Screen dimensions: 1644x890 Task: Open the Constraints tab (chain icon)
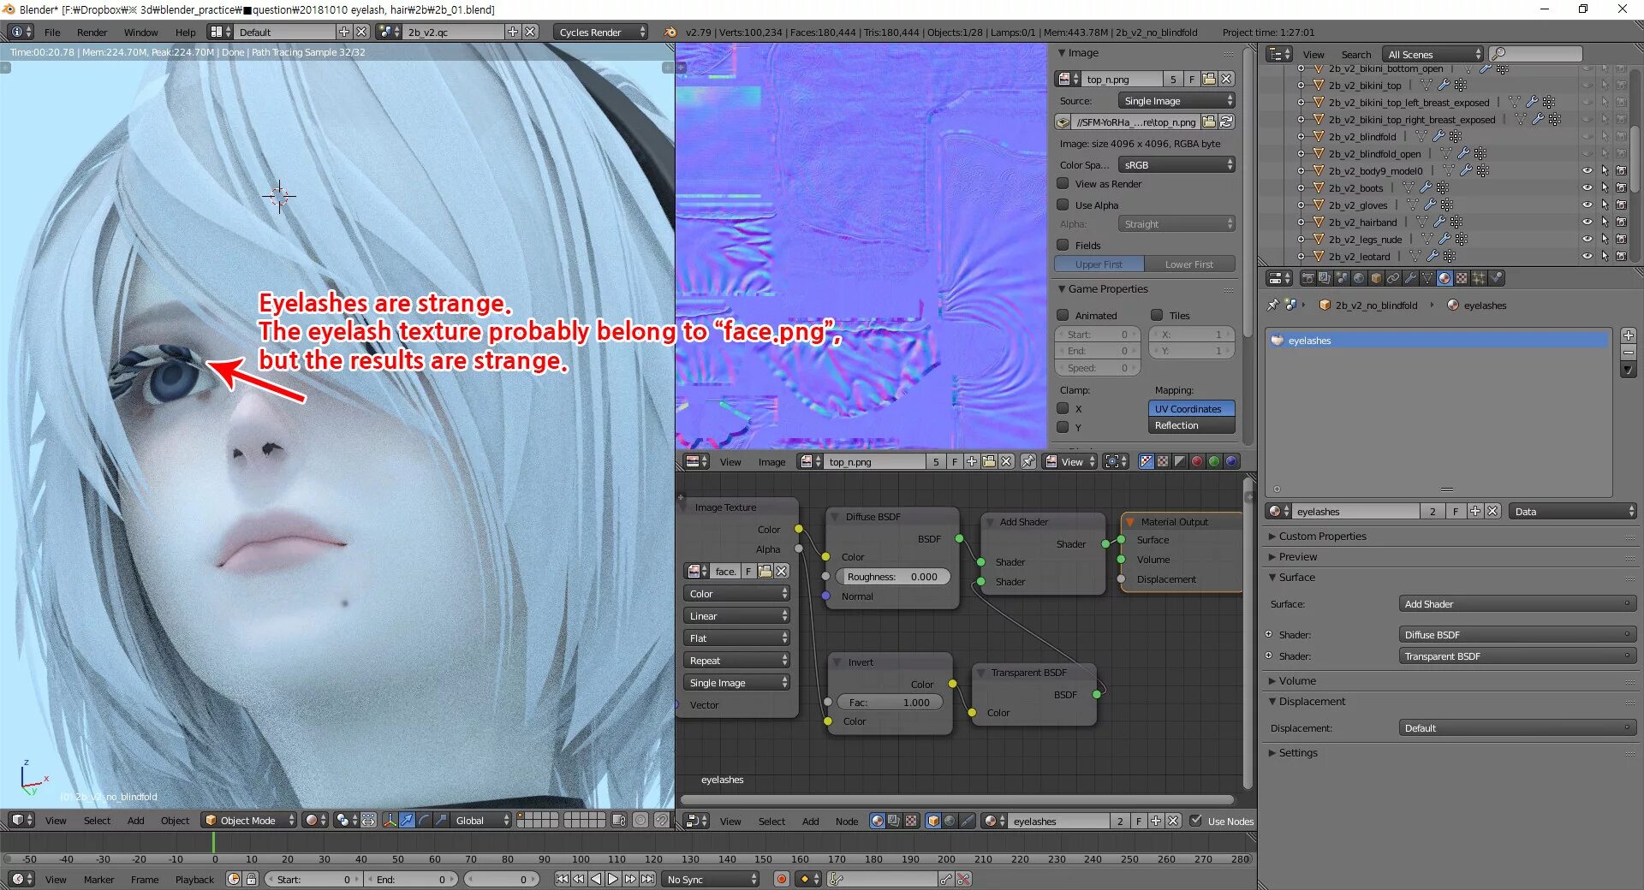(1393, 278)
